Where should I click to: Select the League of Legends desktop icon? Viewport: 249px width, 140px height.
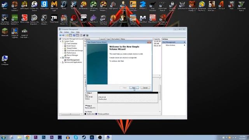coord(15,33)
